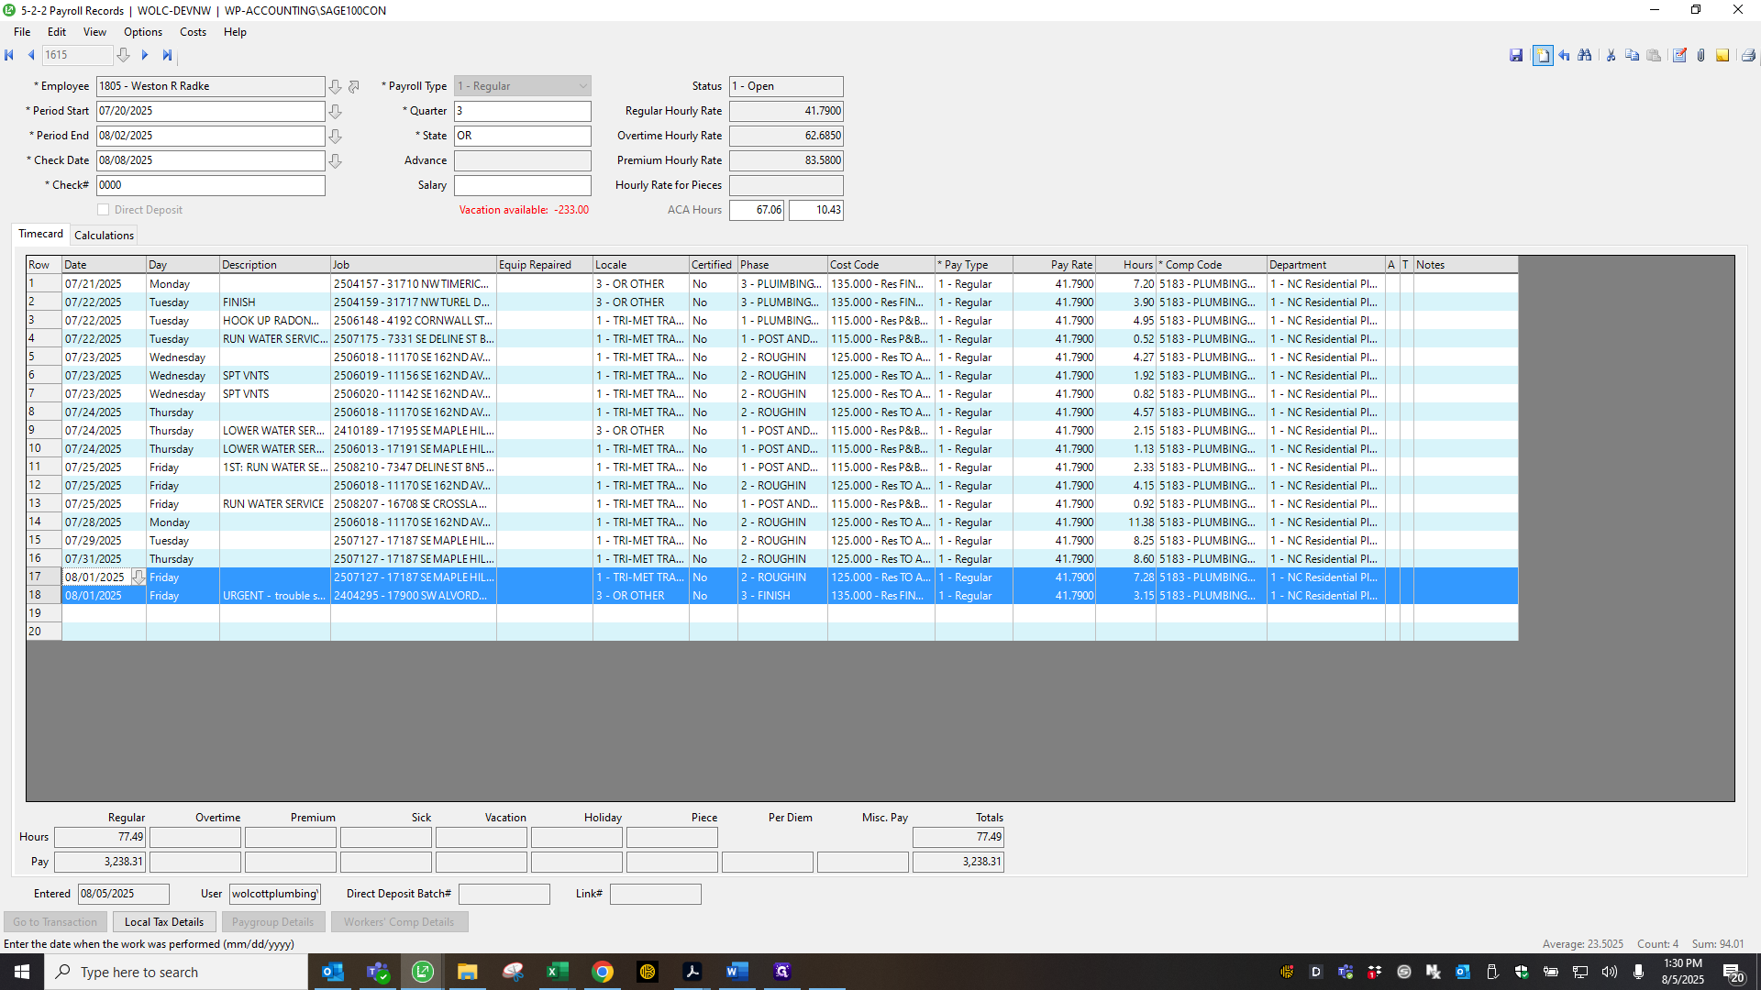Click the Quarter input field
Screen dimensions: 1761x990
523,111
